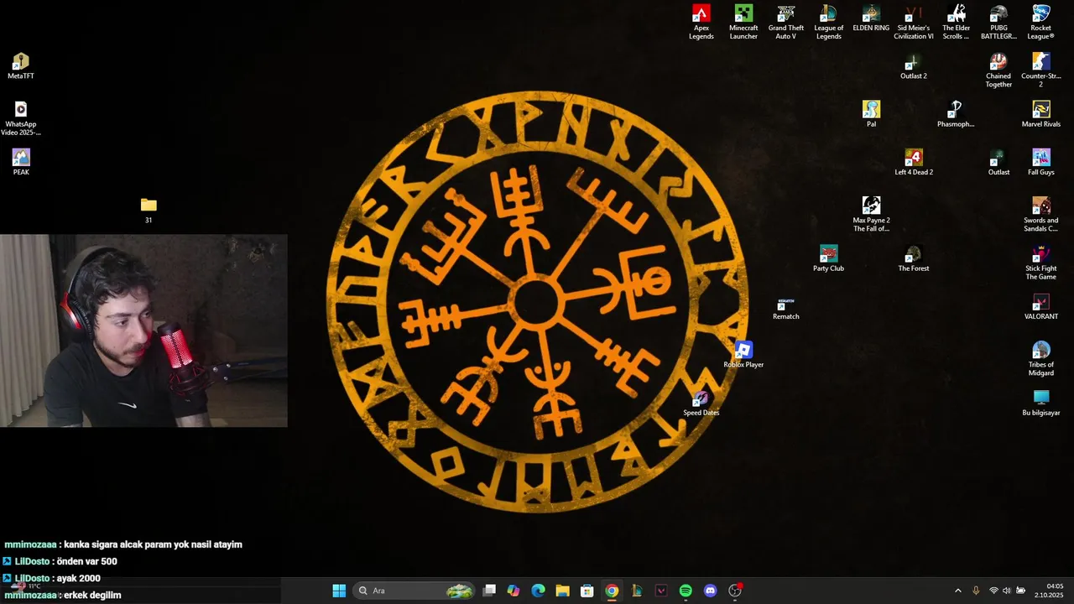The height and width of the screenshot is (604, 1074).
Task: Select Sid Meier's Civilization VI shortcut
Action: click(914, 23)
